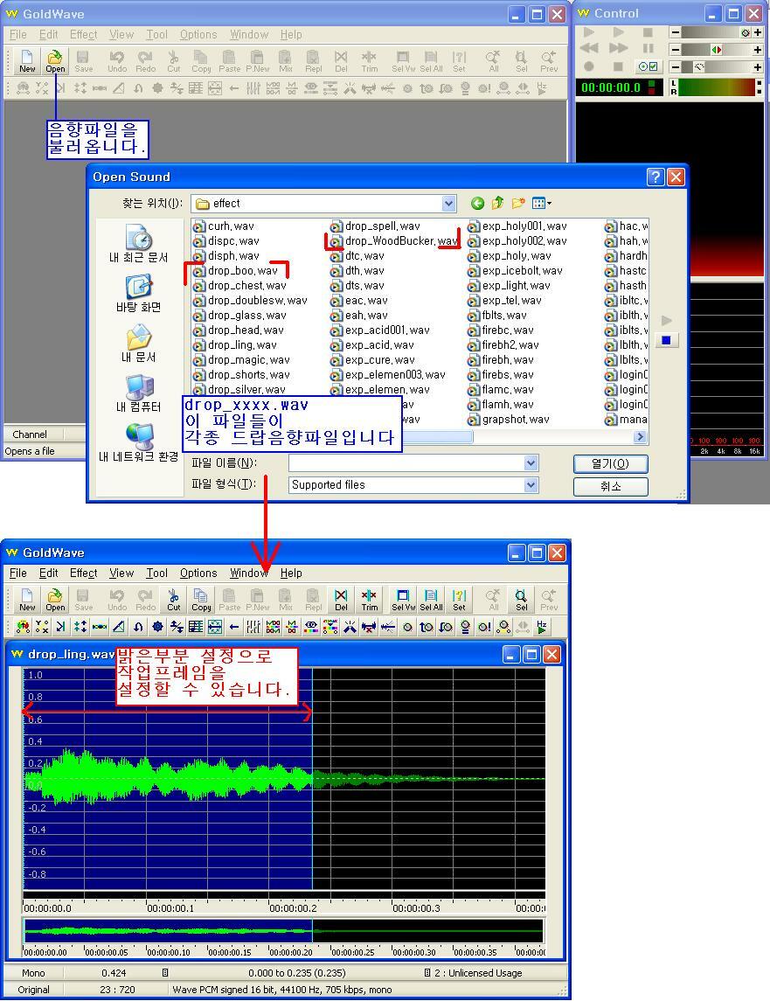The image size is (770, 1001).
Task: Open the view menu dropdown in Open Sound
Action: (542, 204)
